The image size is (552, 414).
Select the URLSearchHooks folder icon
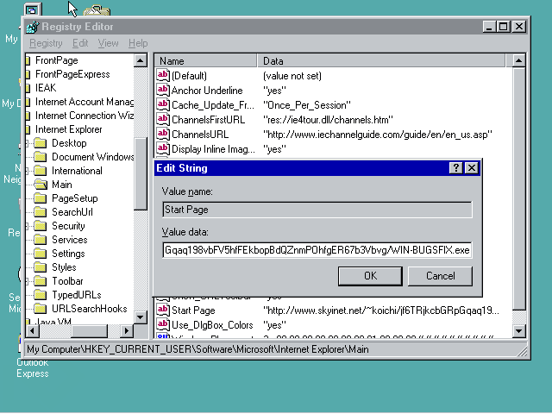pos(41,309)
